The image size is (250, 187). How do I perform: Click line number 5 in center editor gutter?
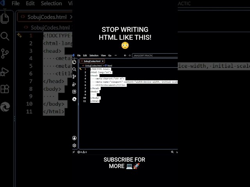85,82
